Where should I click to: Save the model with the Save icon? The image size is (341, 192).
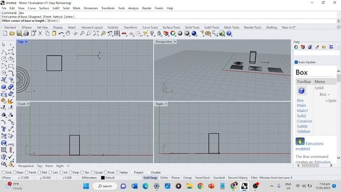tap(19, 34)
